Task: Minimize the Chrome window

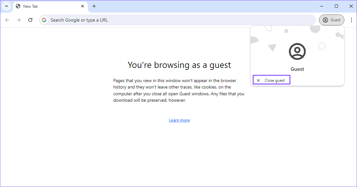Action: pyautogui.click(x=322, y=6)
